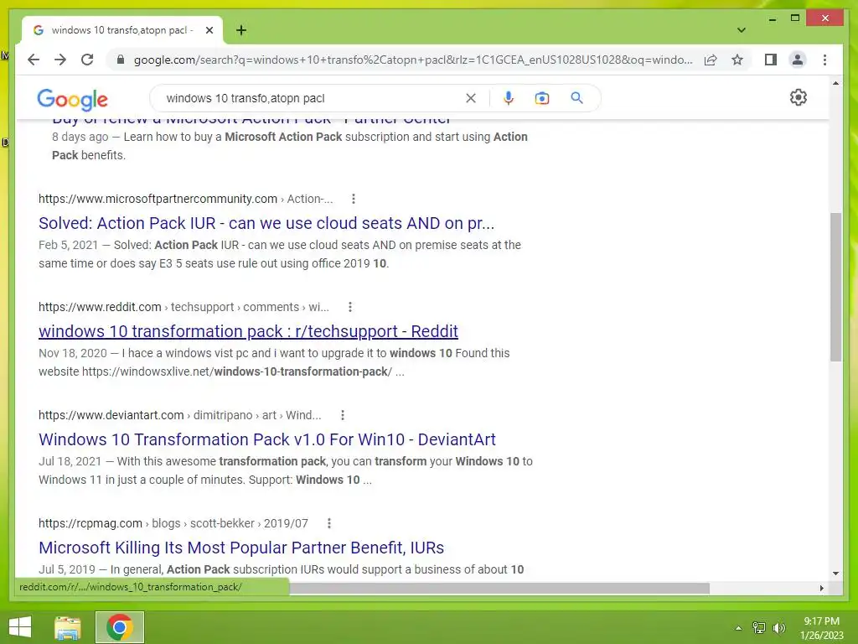
Task: Open Solved: Action Pack IUR result
Action: tap(266, 223)
